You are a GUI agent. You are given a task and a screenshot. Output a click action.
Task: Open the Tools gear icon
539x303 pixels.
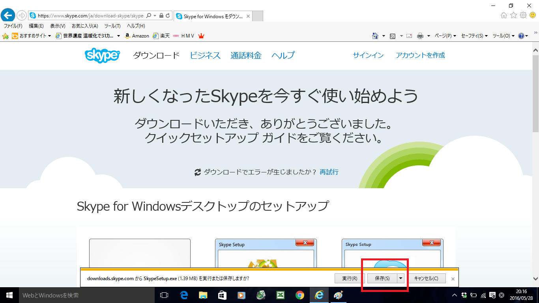tap(523, 15)
